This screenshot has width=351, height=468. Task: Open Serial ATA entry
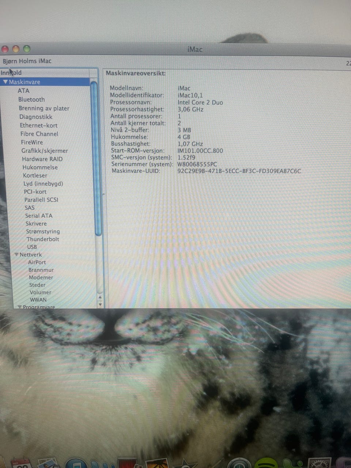[39, 216]
